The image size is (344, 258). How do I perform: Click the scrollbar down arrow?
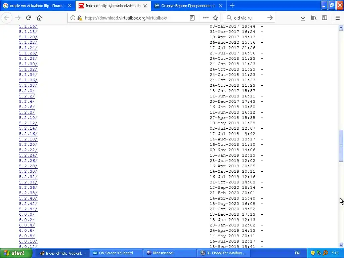341,245
